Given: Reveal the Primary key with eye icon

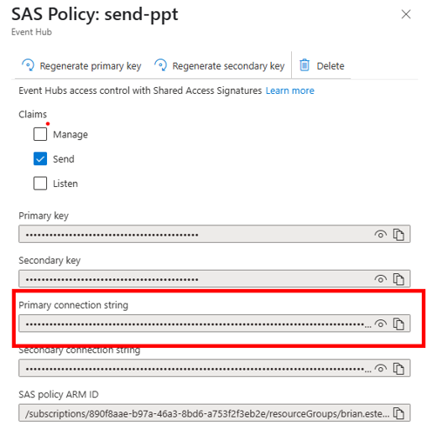Looking at the screenshot, I should coord(381,234).
